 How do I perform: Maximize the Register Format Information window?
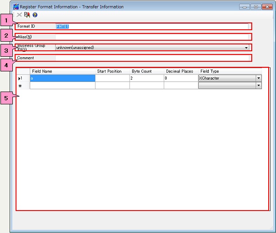[x=255, y=7]
